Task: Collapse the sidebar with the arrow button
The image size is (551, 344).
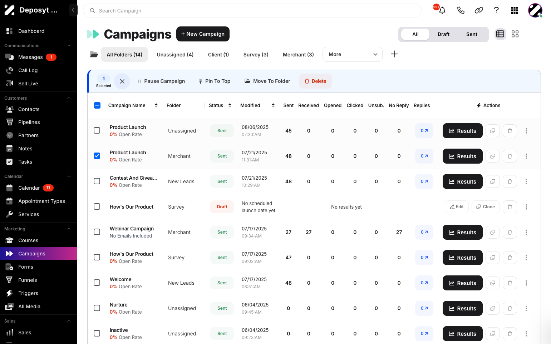Action: pyautogui.click(x=73, y=10)
